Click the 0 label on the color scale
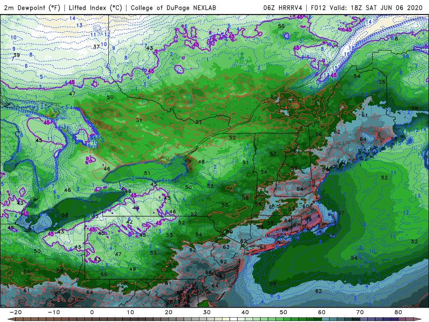 (92, 312)
